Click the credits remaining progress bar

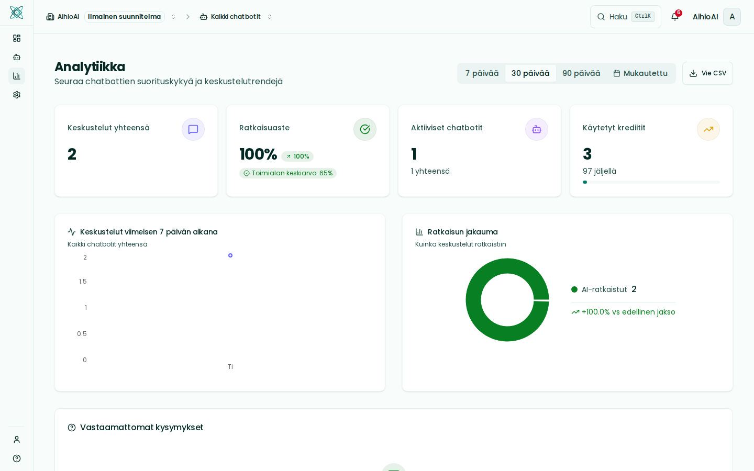(651, 182)
